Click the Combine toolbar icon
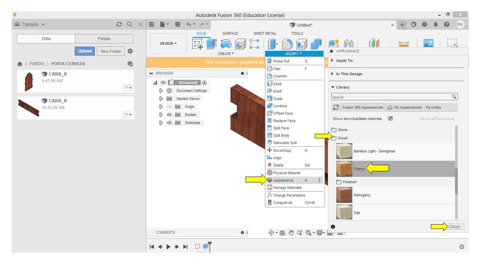The image size is (482, 271). tap(316, 44)
